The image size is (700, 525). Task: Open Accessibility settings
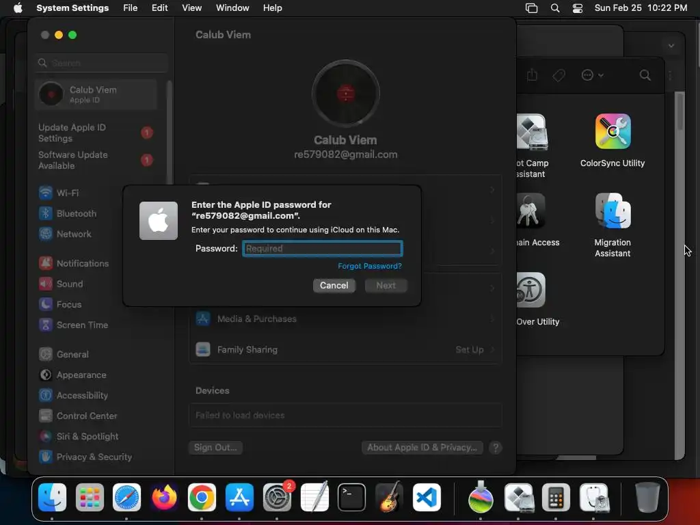74,396
